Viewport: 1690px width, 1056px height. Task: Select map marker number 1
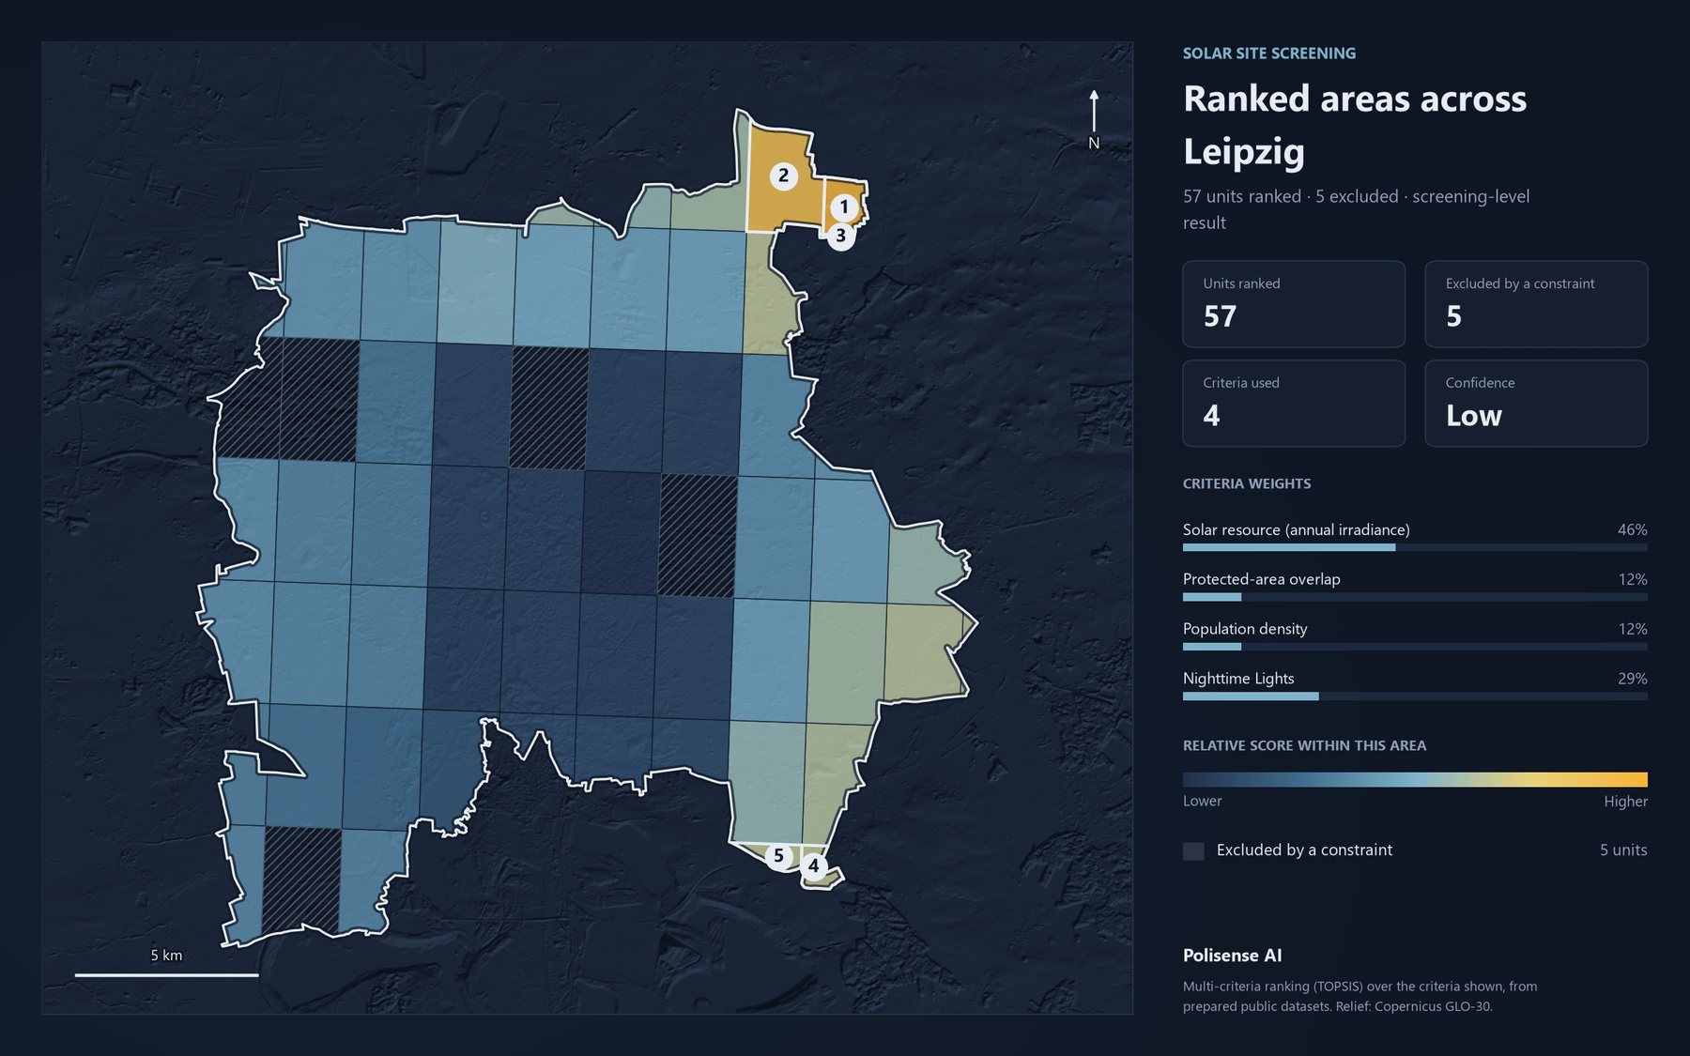click(844, 207)
